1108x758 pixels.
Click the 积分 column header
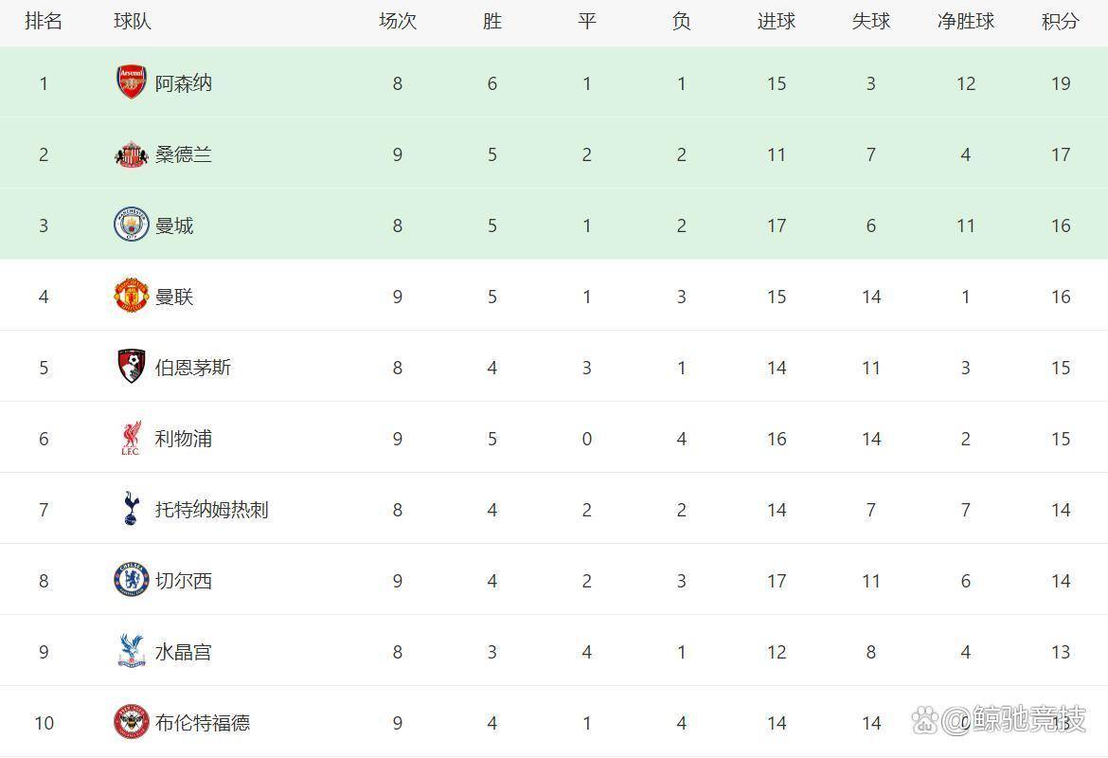[x=1061, y=21]
